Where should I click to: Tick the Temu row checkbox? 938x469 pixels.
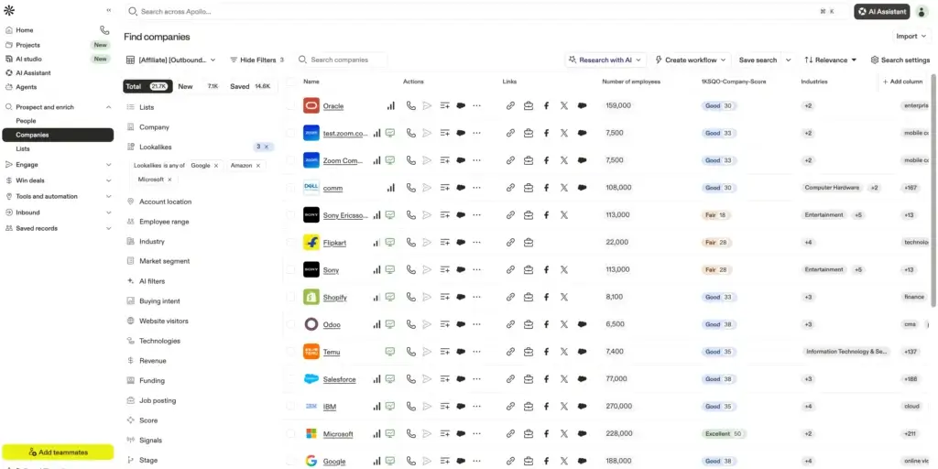tap(290, 352)
